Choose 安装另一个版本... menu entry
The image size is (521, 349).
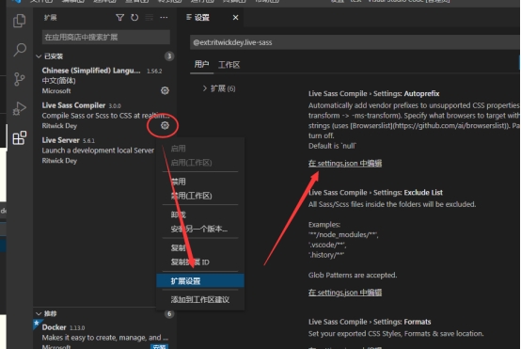pos(200,229)
